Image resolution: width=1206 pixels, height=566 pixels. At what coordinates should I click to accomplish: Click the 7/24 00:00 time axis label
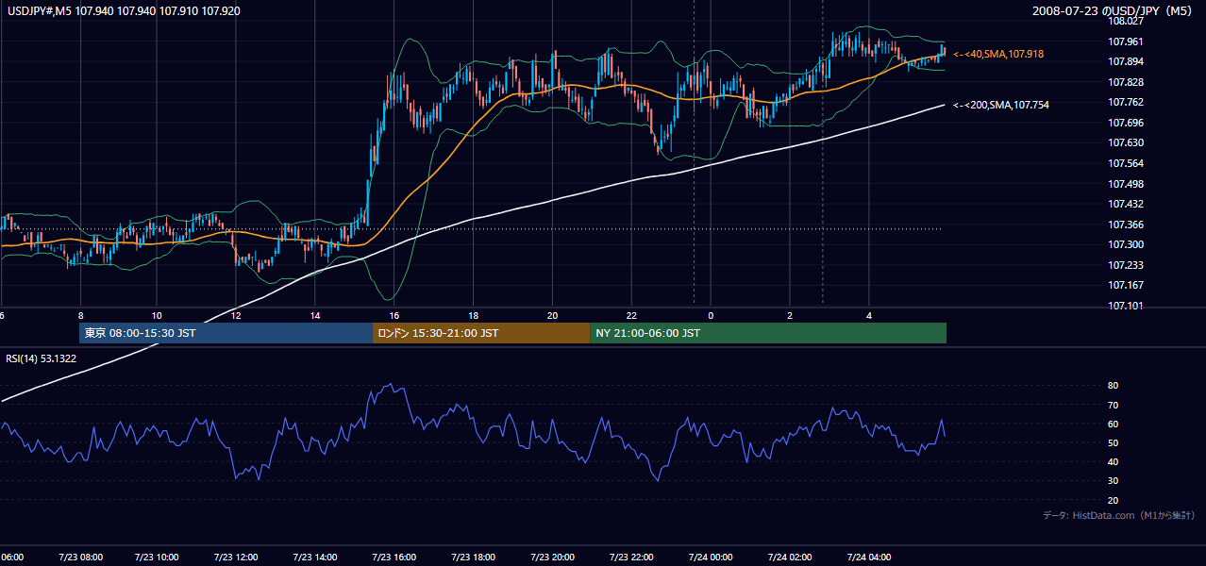(x=710, y=558)
